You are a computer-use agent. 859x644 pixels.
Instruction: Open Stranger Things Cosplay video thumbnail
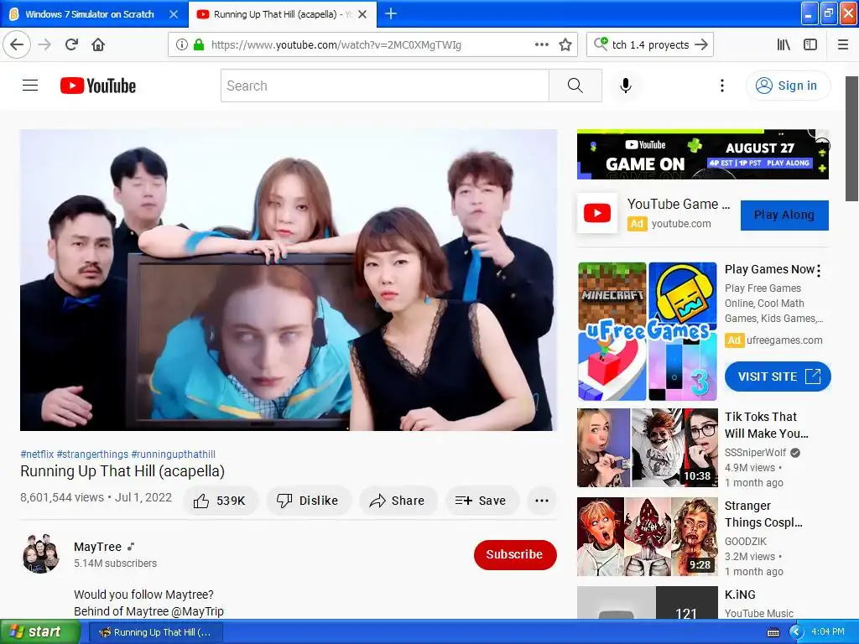pos(648,537)
